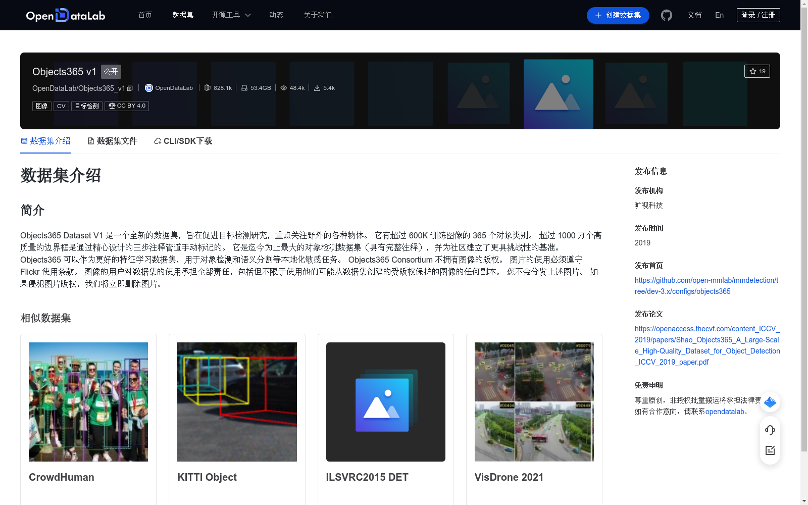The image size is (808, 505).
Task: Click the Objects365 v1 title
Action: pos(64,72)
